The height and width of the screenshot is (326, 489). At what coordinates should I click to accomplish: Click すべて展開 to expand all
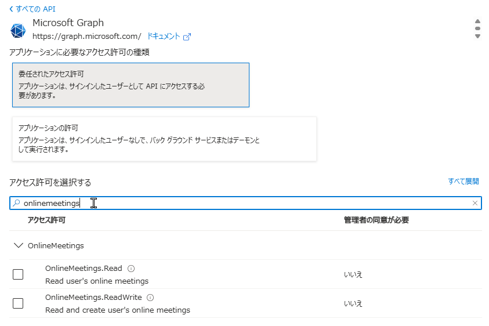(463, 181)
